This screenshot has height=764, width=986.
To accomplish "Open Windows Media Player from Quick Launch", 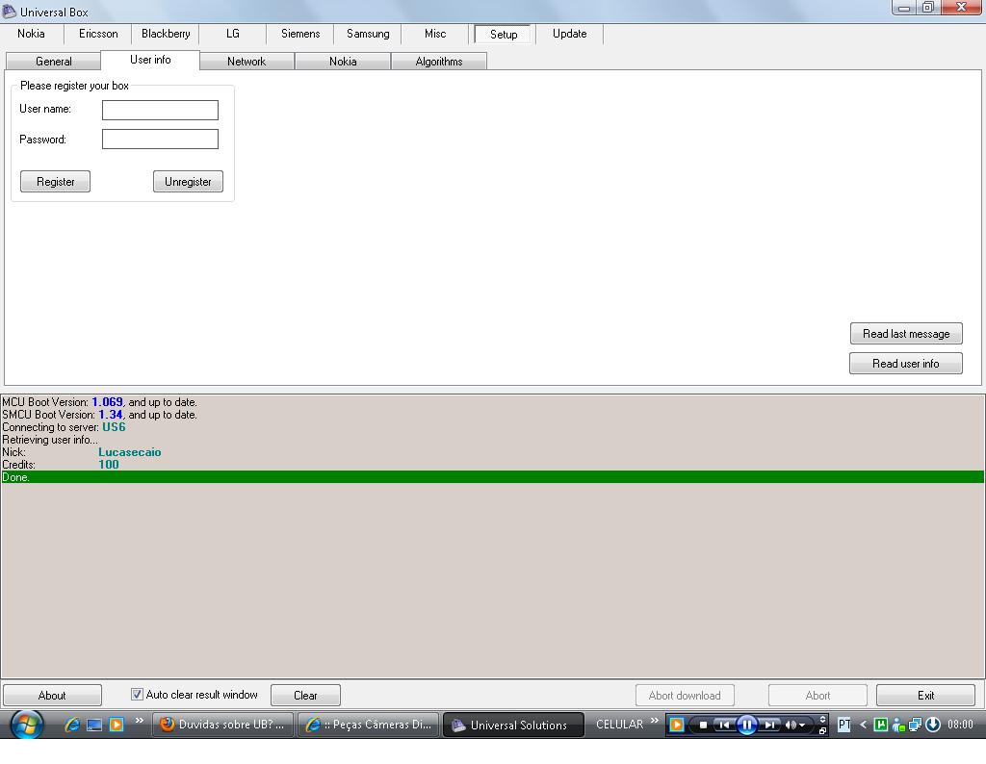I will (x=117, y=725).
